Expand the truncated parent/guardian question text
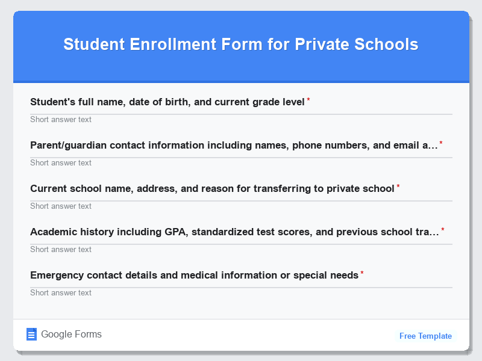 tap(433, 145)
